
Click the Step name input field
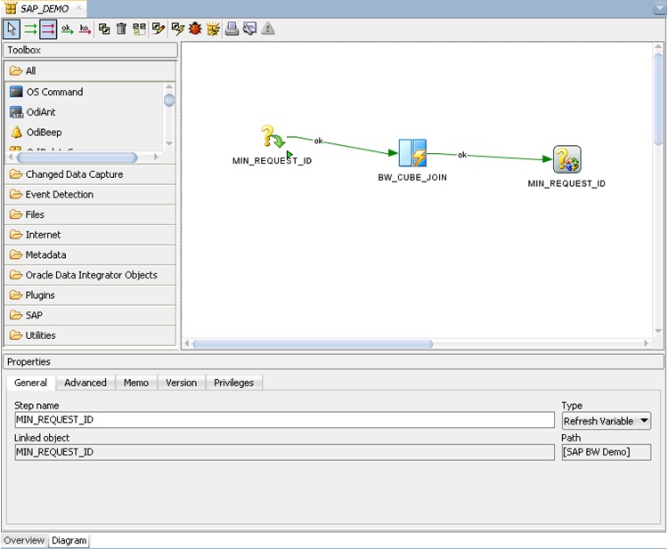pyautogui.click(x=284, y=420)
